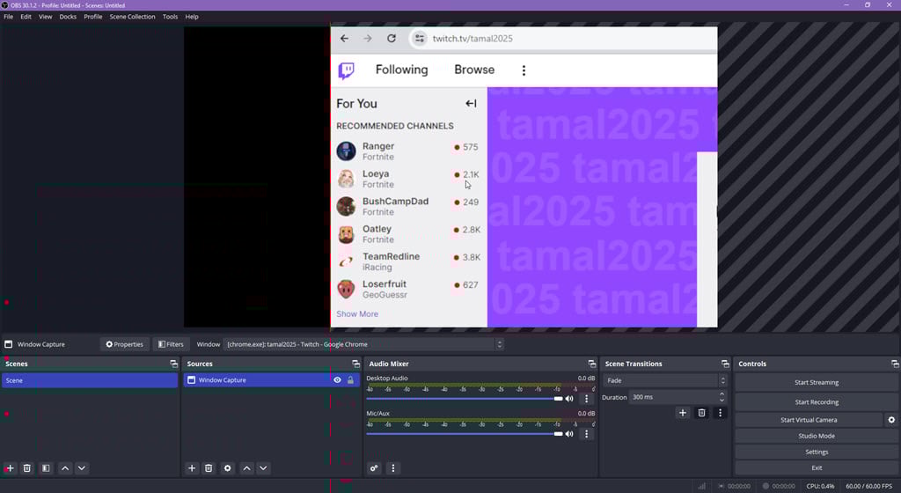The image size is (901, 493).
Task: Open the Fade transition dropdown
Action: 665,380
